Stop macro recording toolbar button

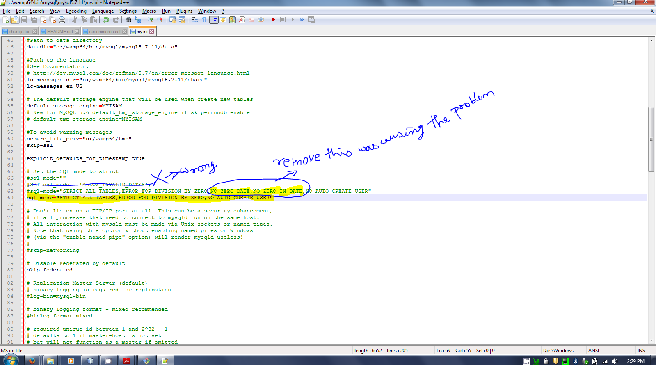pyautogui.click(x=283, y=20)
